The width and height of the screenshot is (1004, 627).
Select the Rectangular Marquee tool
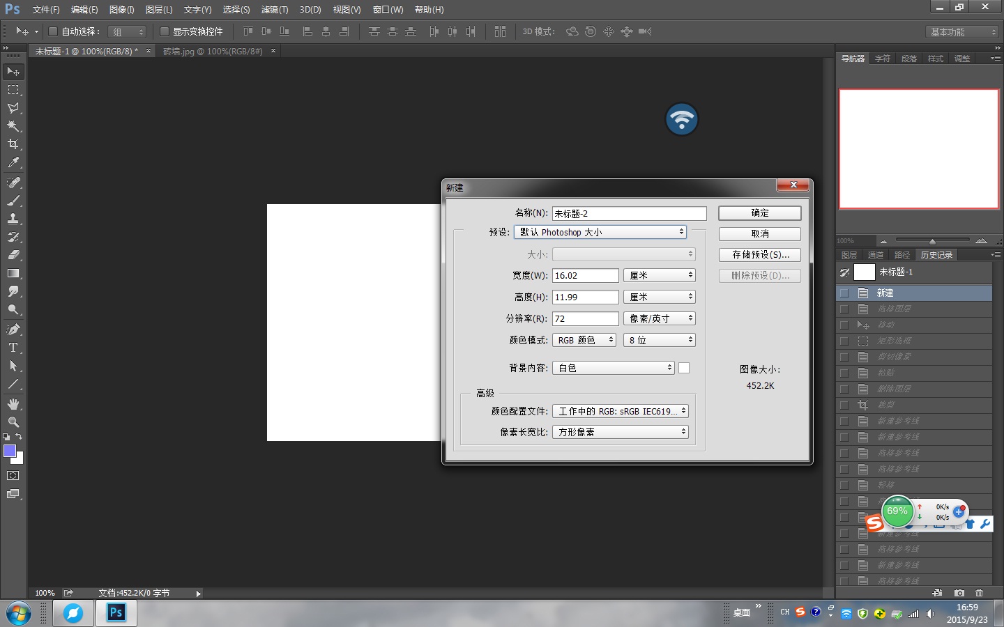click(x=13, y=90)
